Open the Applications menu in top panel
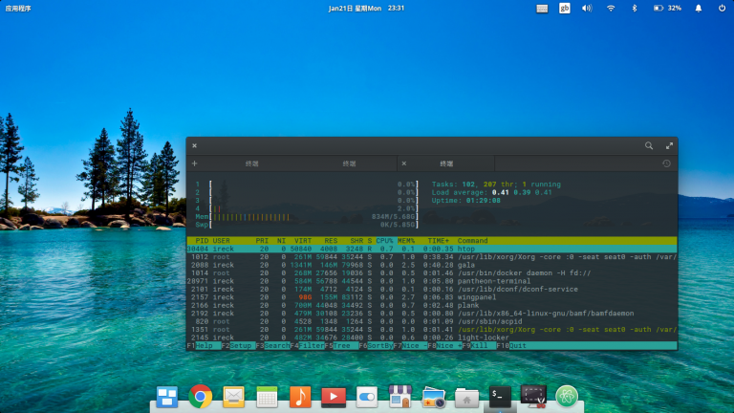This screenshot has width=734, height=413. click(18, 8)
